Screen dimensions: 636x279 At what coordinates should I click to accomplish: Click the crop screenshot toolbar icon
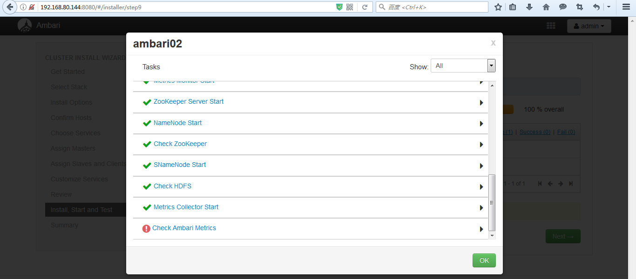tap(580, 7)
